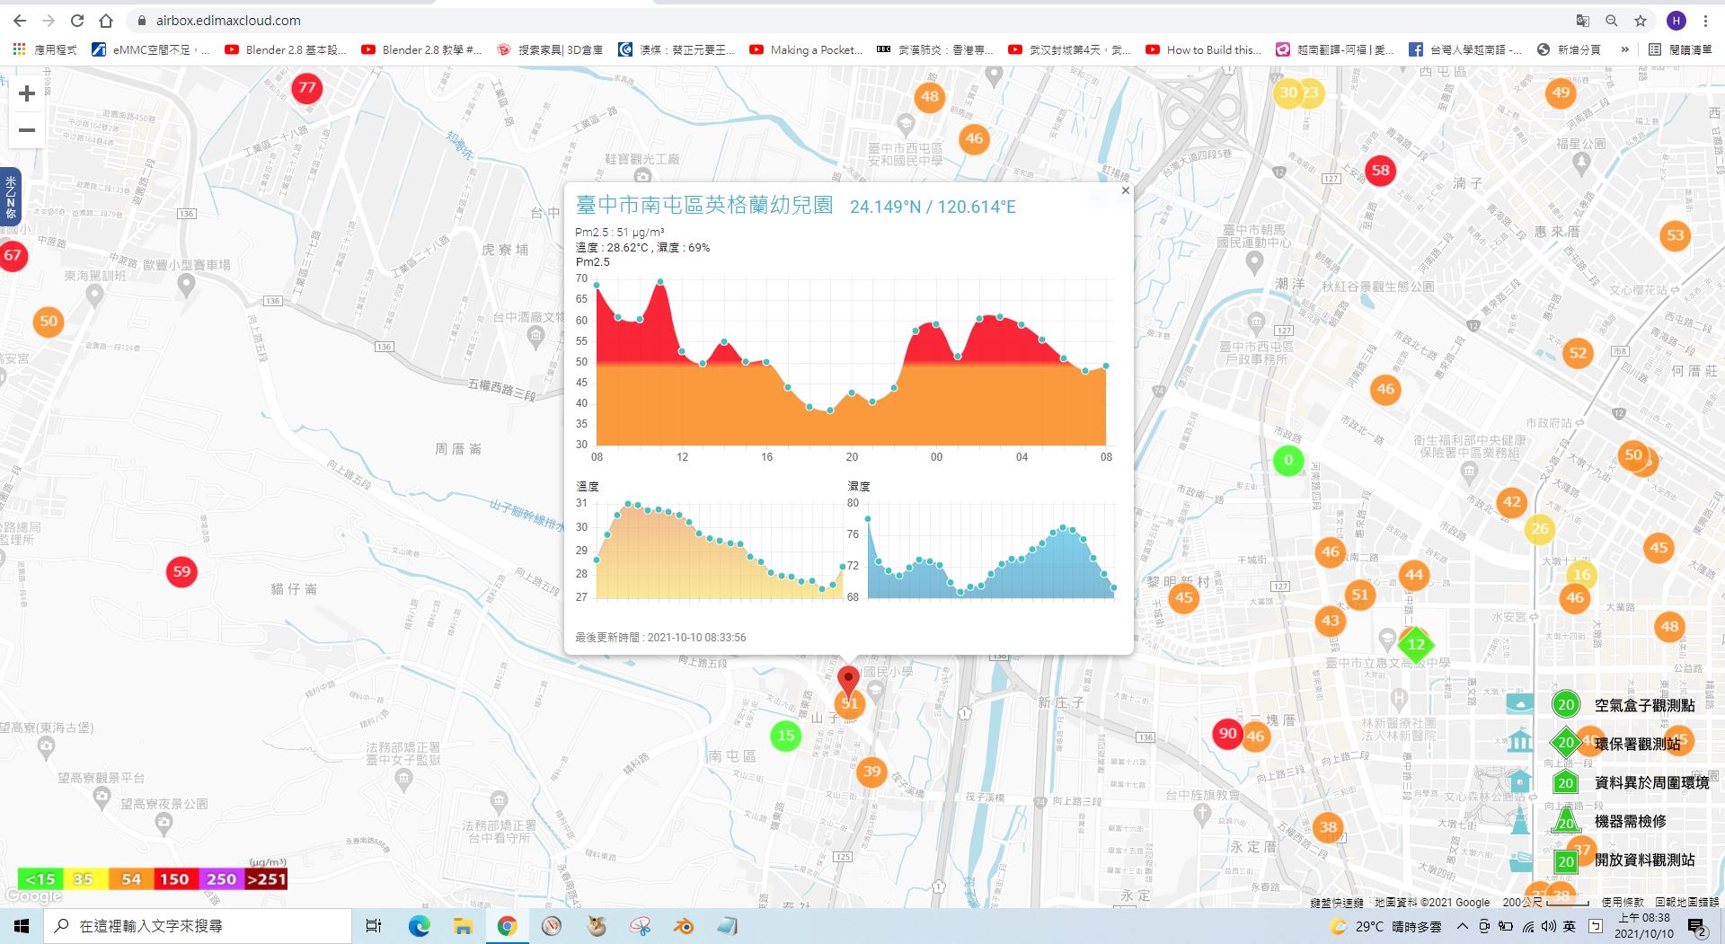1725x944 pixels.
Task: Click the yellow 16 station marker
Action: 1581,575
